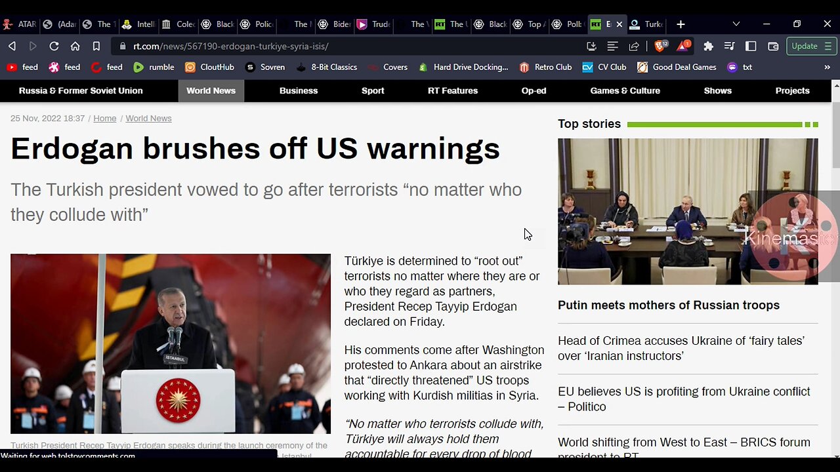This screenshot has height=472, width=840.
Task: Open the CV Club bookmark
Action: (x=604, y=67)
